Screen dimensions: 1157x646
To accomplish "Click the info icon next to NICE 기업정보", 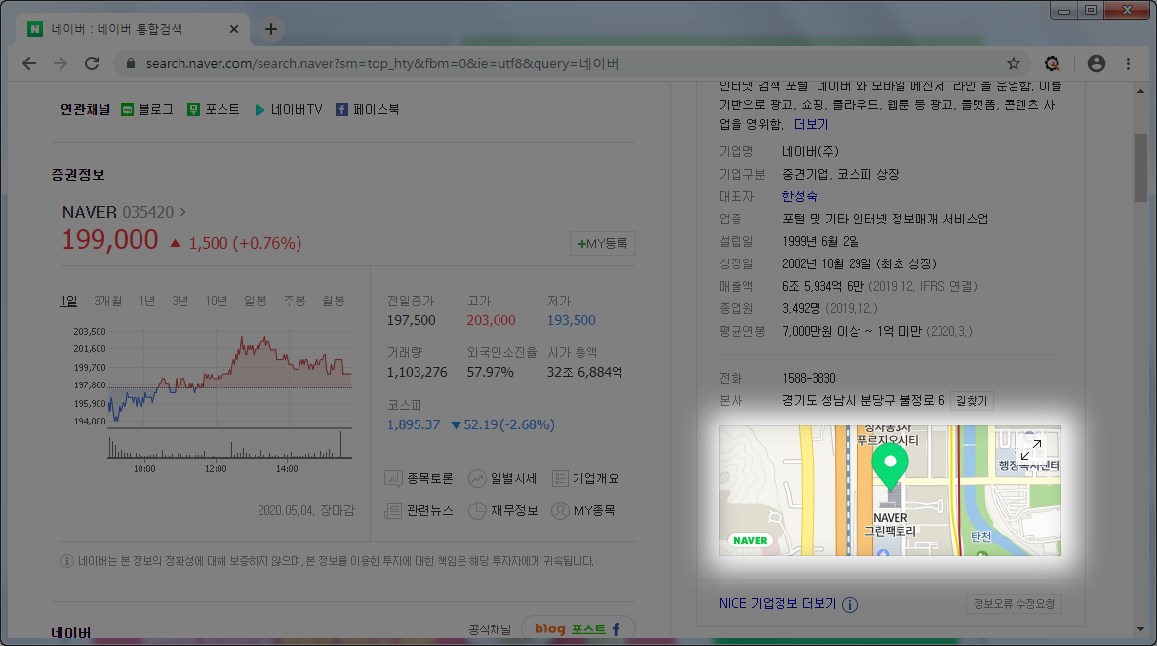I will (x=850, y=605).
